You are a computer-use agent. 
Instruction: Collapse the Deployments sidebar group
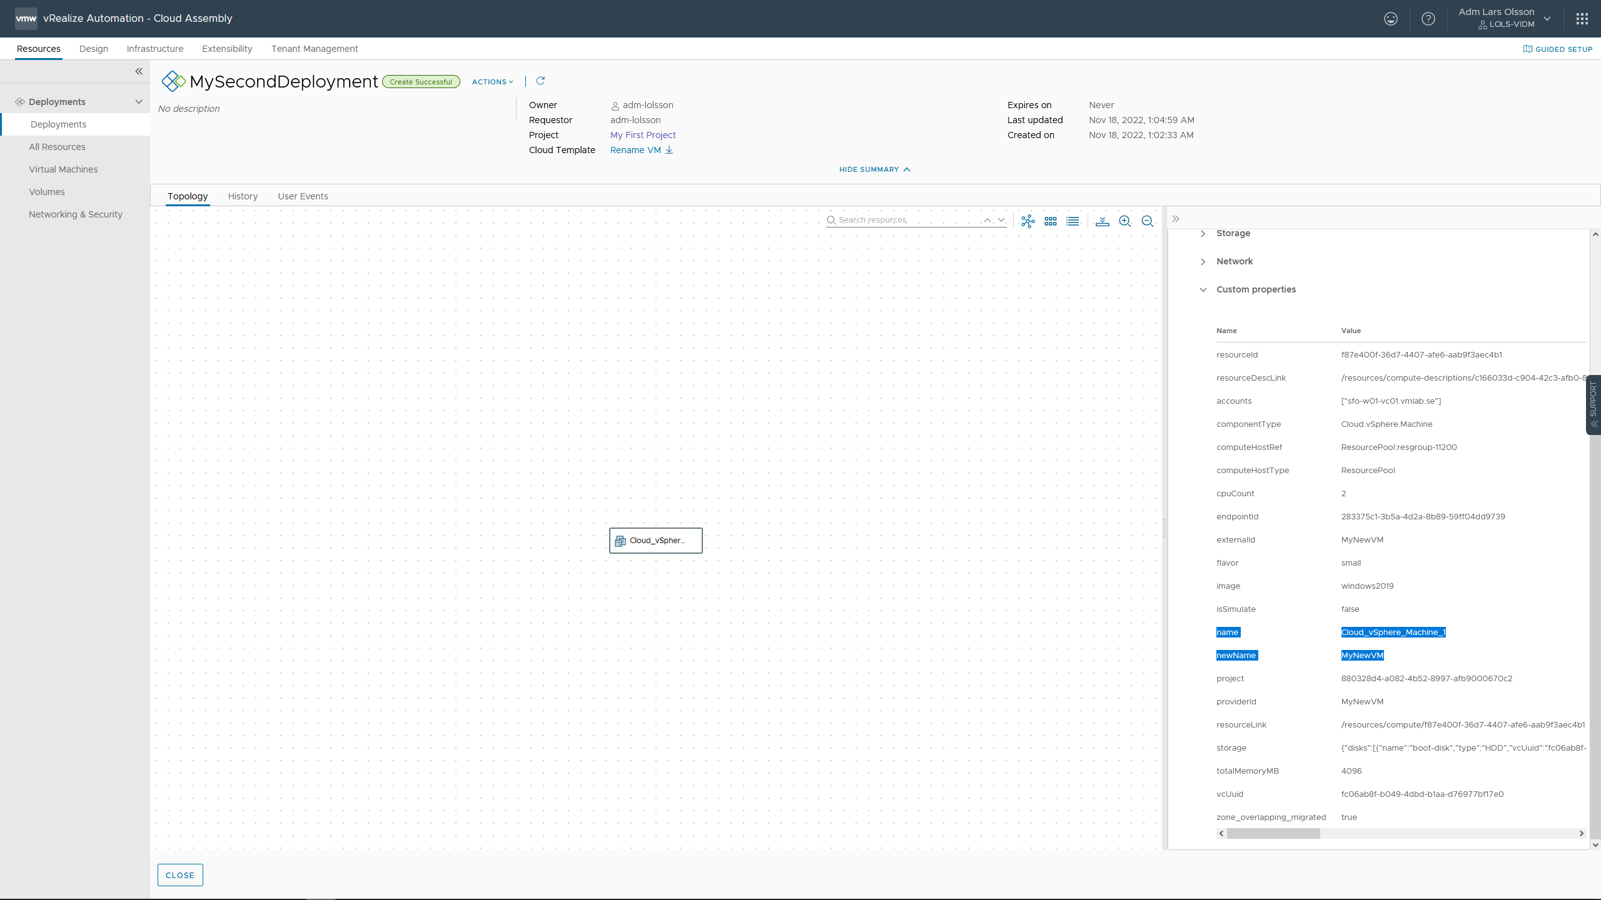(x=139, y=102)
